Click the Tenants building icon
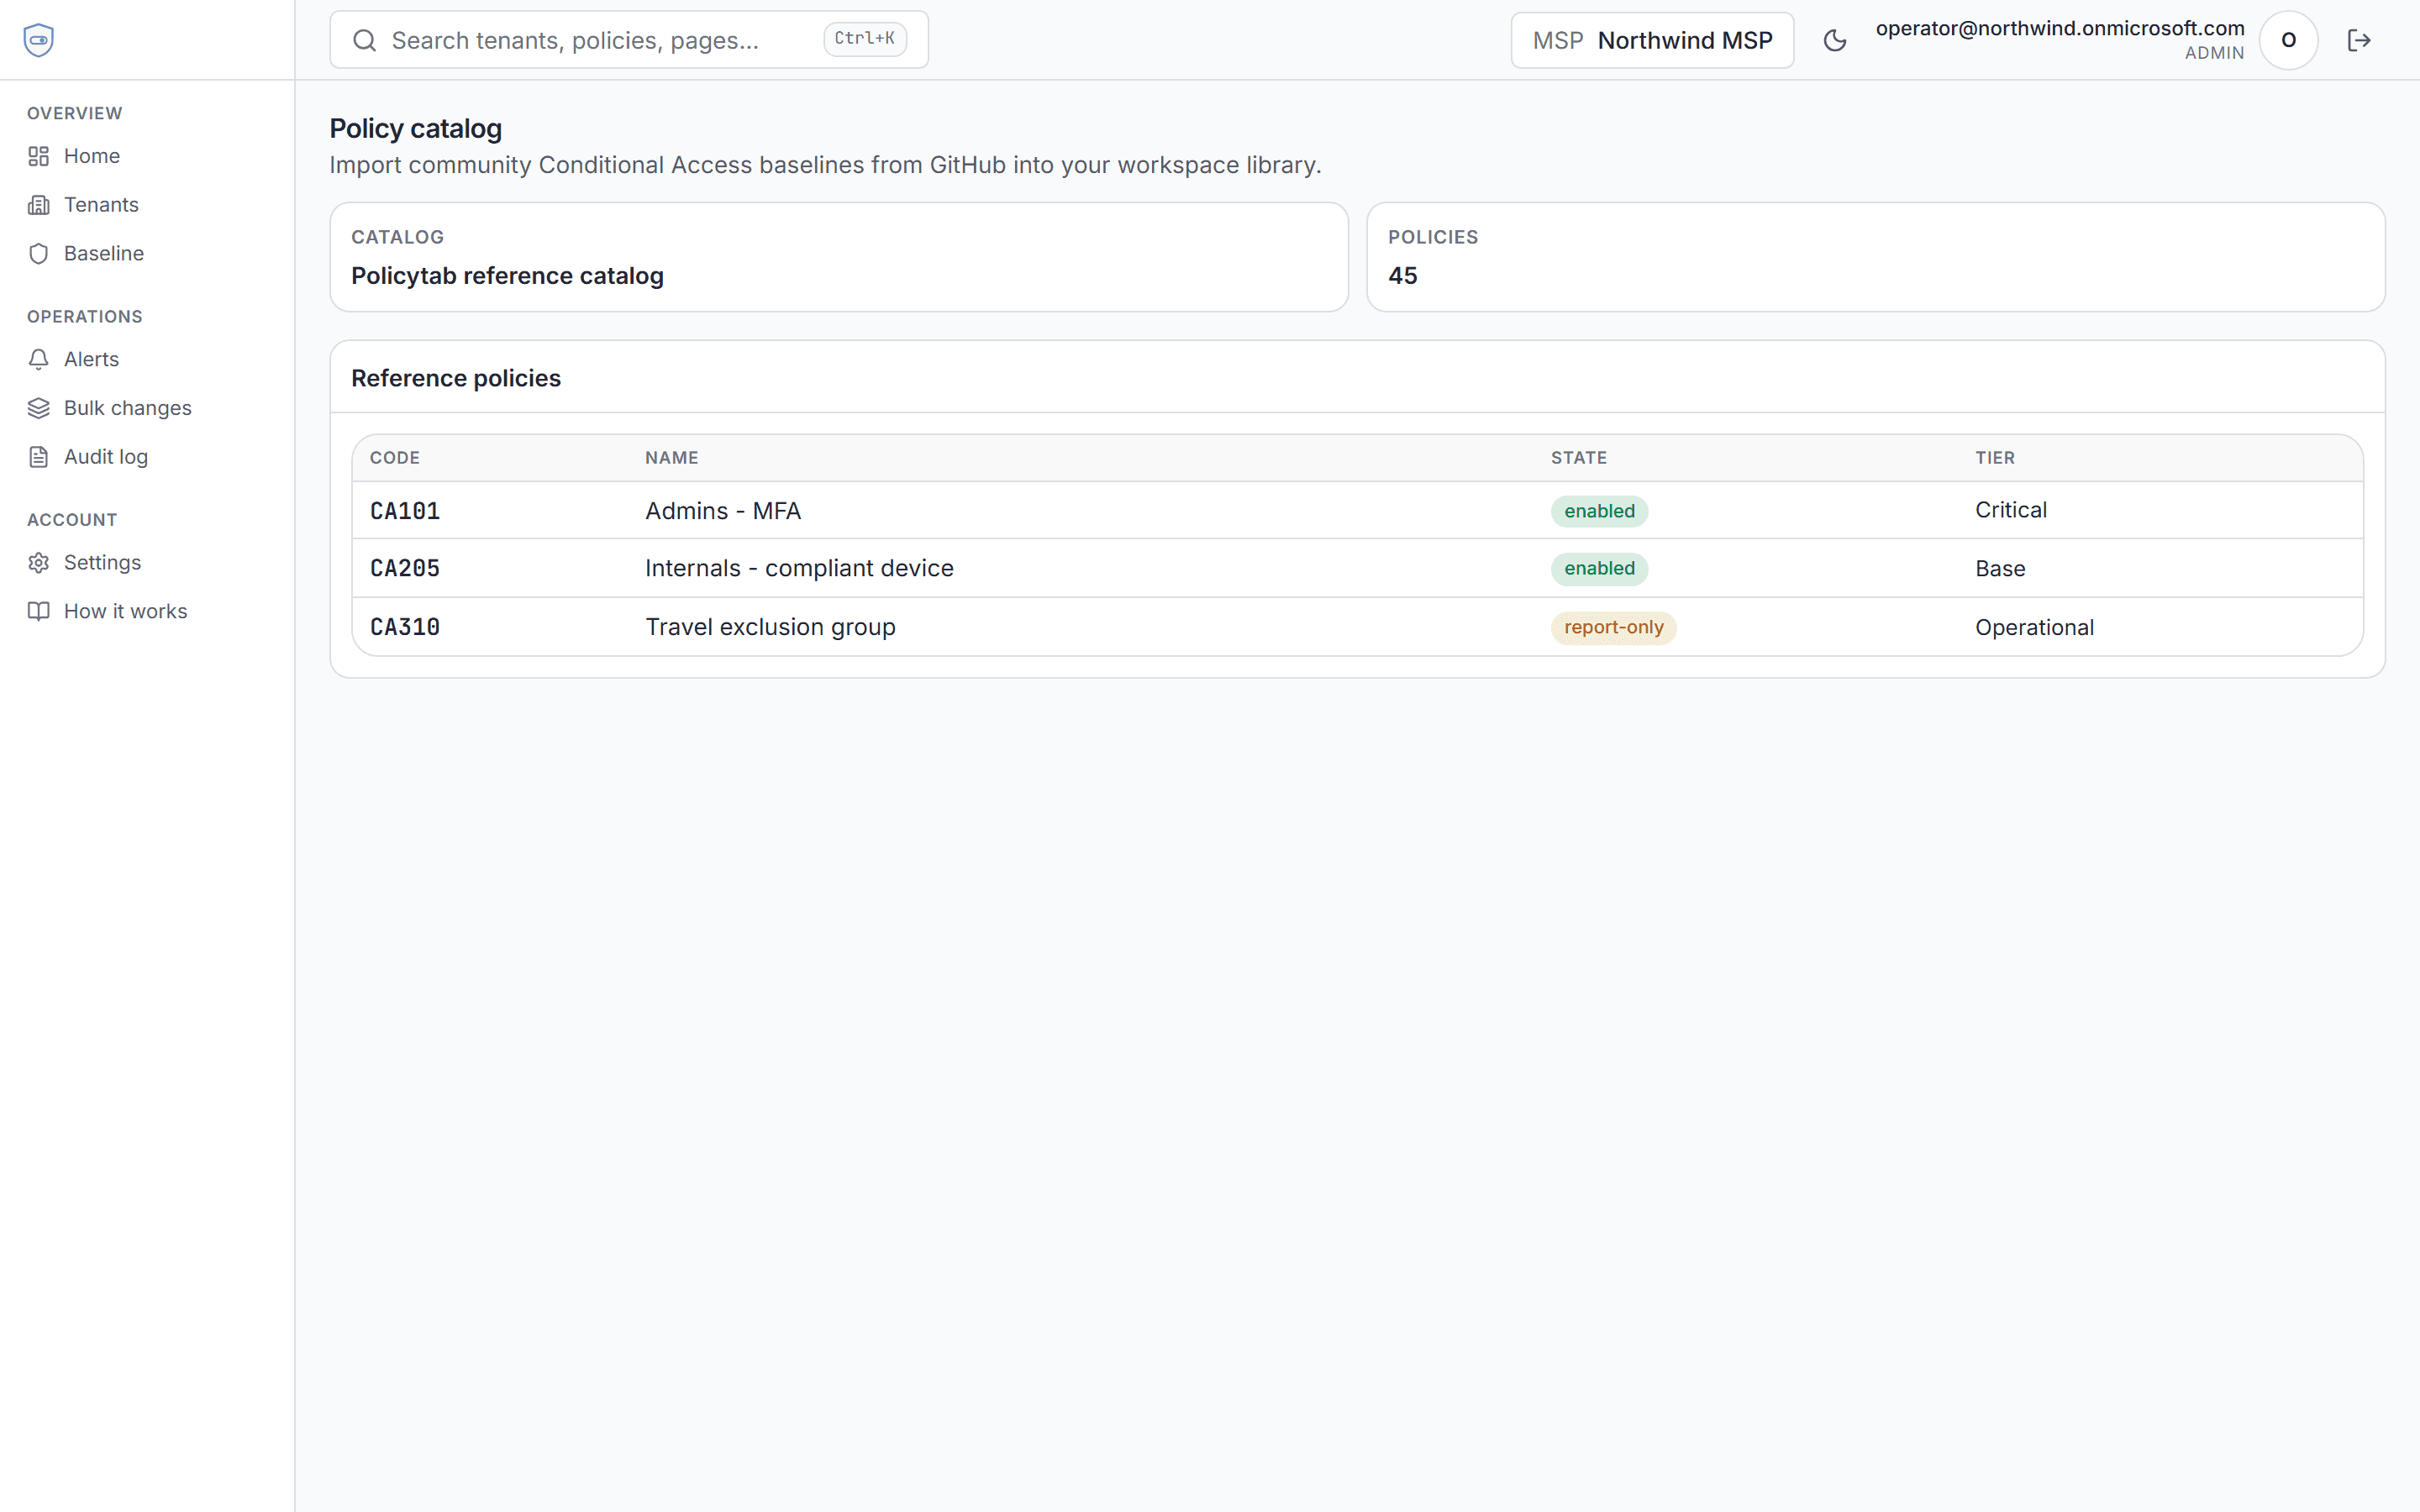The image size is (2420, 1512). tap(39, 205)
